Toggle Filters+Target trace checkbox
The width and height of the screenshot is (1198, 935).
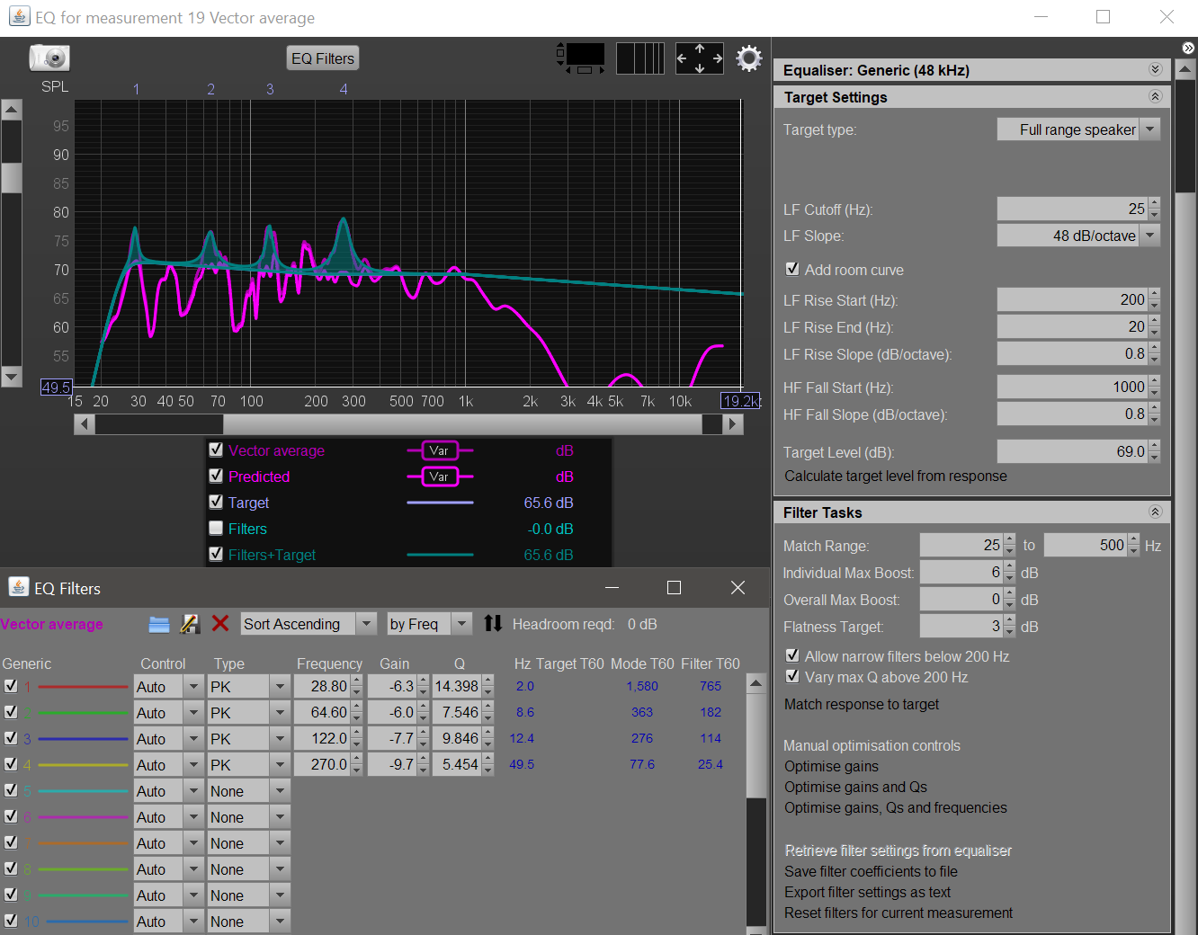coord(216,554)
